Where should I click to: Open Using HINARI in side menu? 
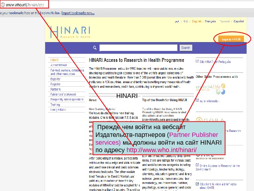[x=58, y=110]
